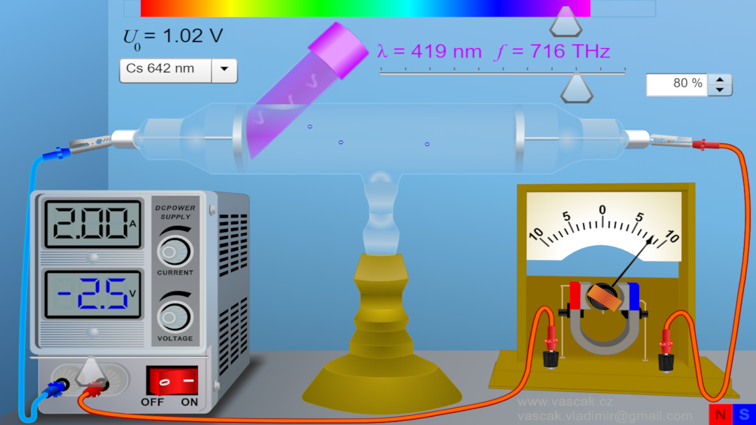Image resolution: width=756 pixels, height=425 pixels.
Task: Turn the VOLTAGE knob on the power supply
Action: click(175, 316)
